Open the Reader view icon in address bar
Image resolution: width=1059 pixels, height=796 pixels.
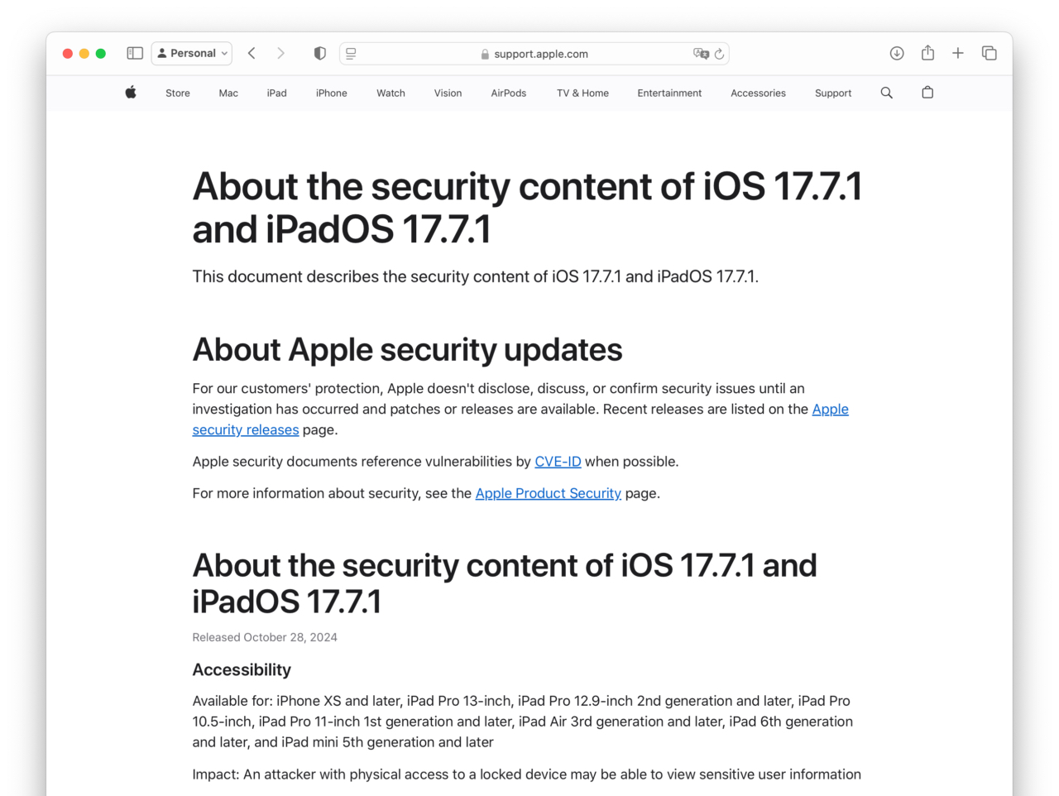[x=351, y=54]
